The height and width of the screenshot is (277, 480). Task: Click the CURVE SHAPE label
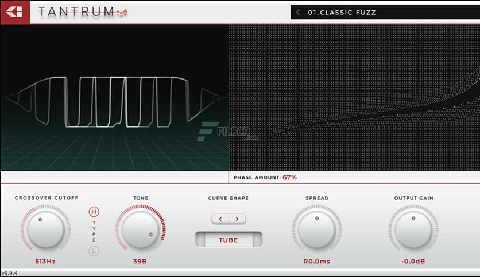229,198
